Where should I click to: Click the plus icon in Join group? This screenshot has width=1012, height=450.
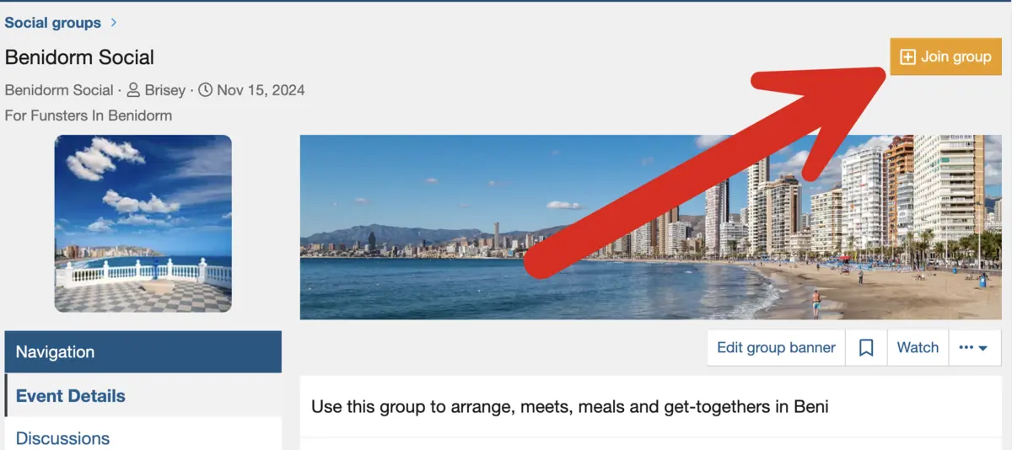pos(907,56)
